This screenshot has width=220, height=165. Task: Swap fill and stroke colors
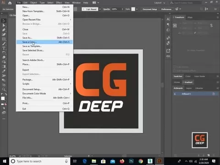6,94
